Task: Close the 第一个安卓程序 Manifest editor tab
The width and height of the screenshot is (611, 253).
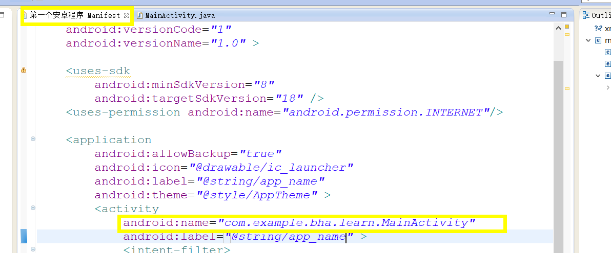Action: (126, 15)
